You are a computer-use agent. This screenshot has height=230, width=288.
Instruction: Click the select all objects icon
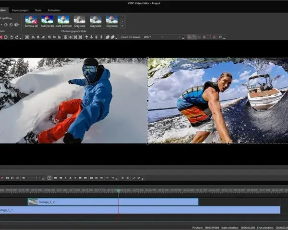[x=27, y=37]
